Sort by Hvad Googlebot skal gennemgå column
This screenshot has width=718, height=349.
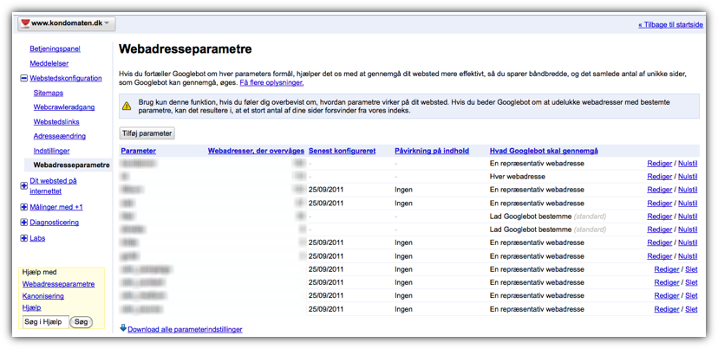pos(544,151)
